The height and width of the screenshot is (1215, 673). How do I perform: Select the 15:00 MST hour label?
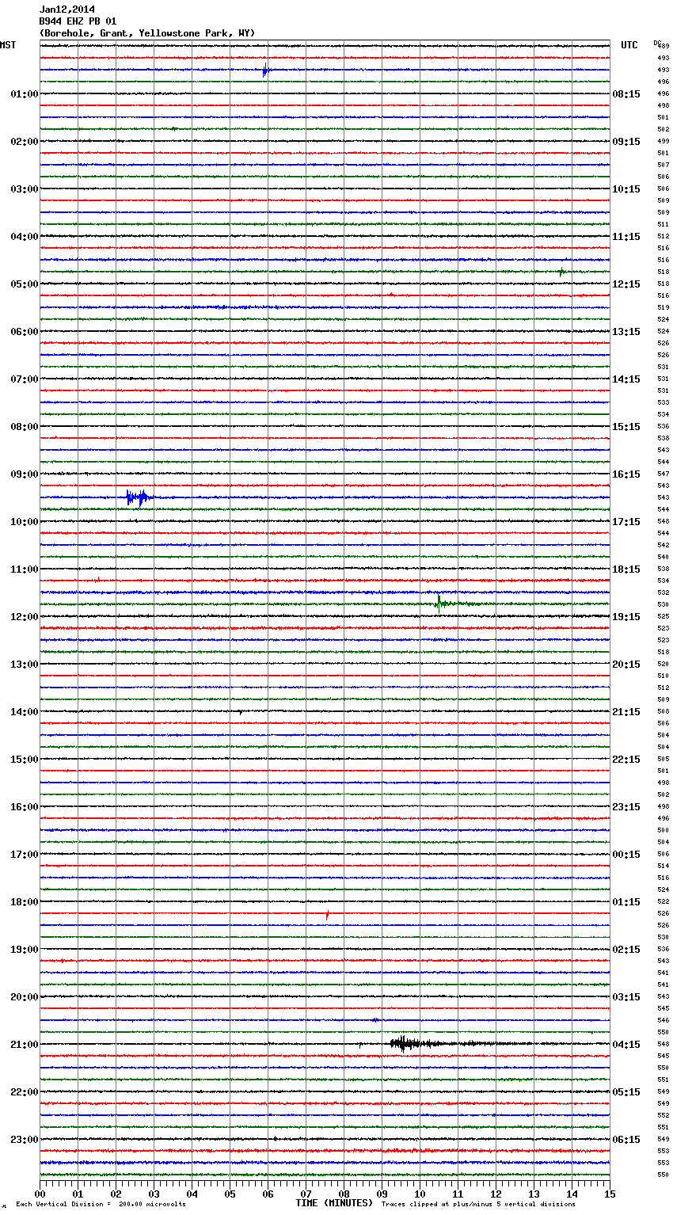click(x=24, y=760)
